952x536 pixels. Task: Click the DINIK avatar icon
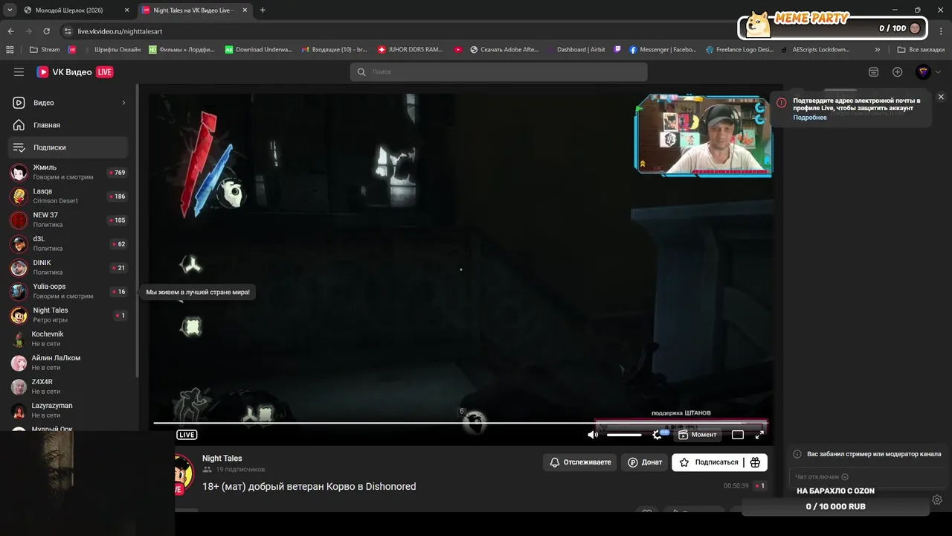19,268
